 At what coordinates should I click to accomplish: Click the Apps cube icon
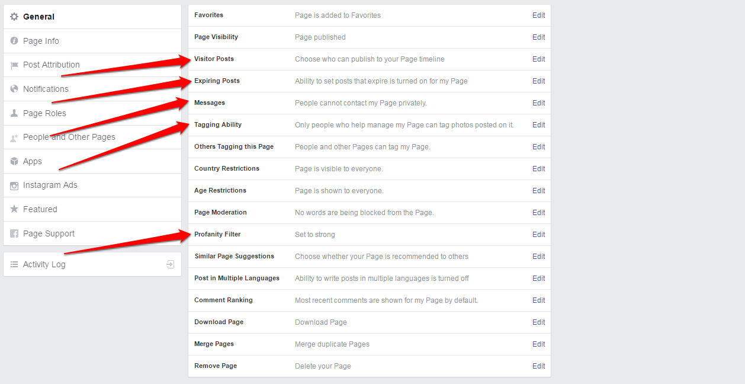tap(14, 161)
